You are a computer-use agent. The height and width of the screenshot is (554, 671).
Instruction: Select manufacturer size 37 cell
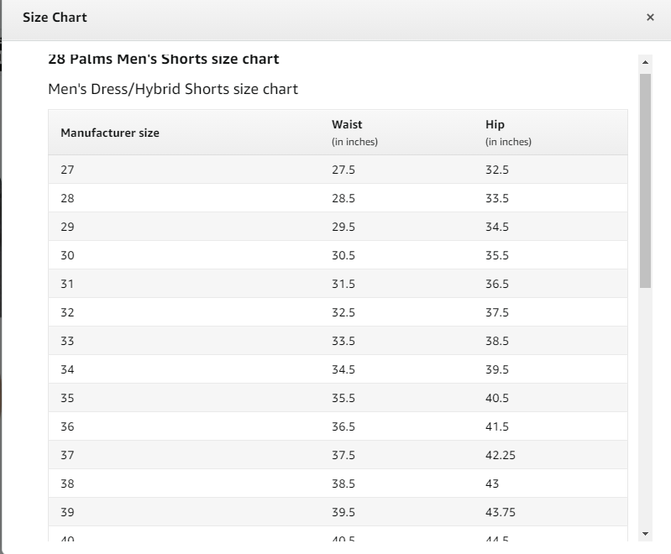pos(68,455)
